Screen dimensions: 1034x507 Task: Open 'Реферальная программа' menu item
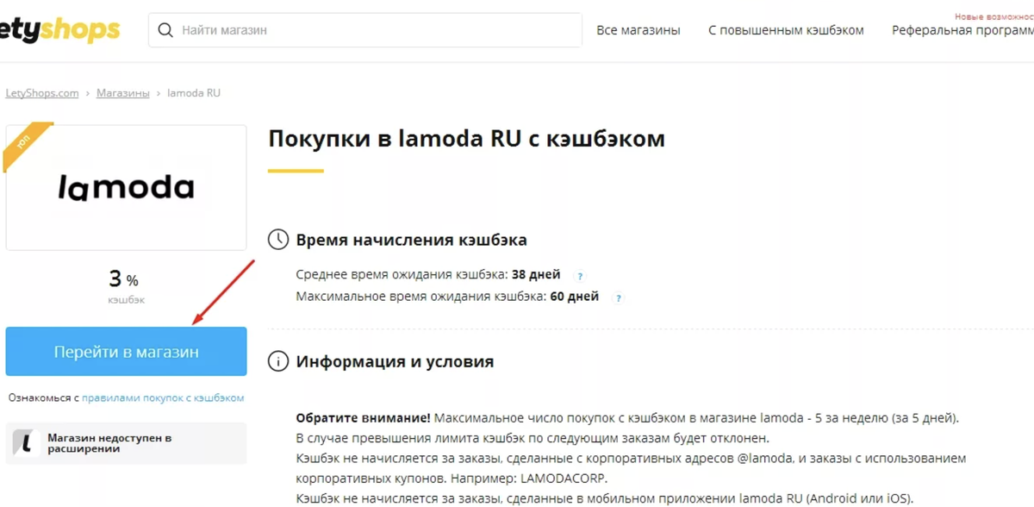[962, 30]
